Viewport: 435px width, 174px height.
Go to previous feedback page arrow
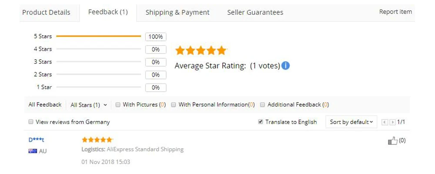[x=385, y=122]
